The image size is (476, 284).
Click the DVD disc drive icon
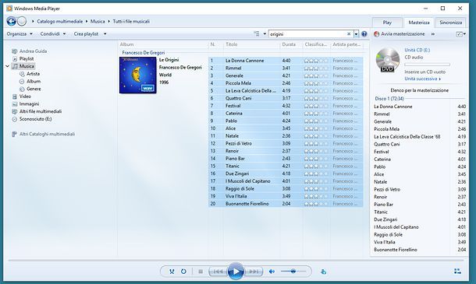(x=388, y=60)
